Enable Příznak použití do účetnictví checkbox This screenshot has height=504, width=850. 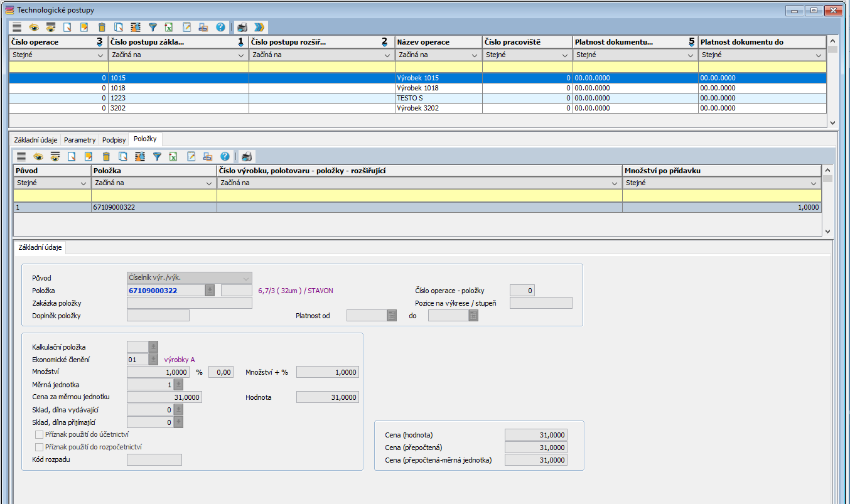coord(40,434)
